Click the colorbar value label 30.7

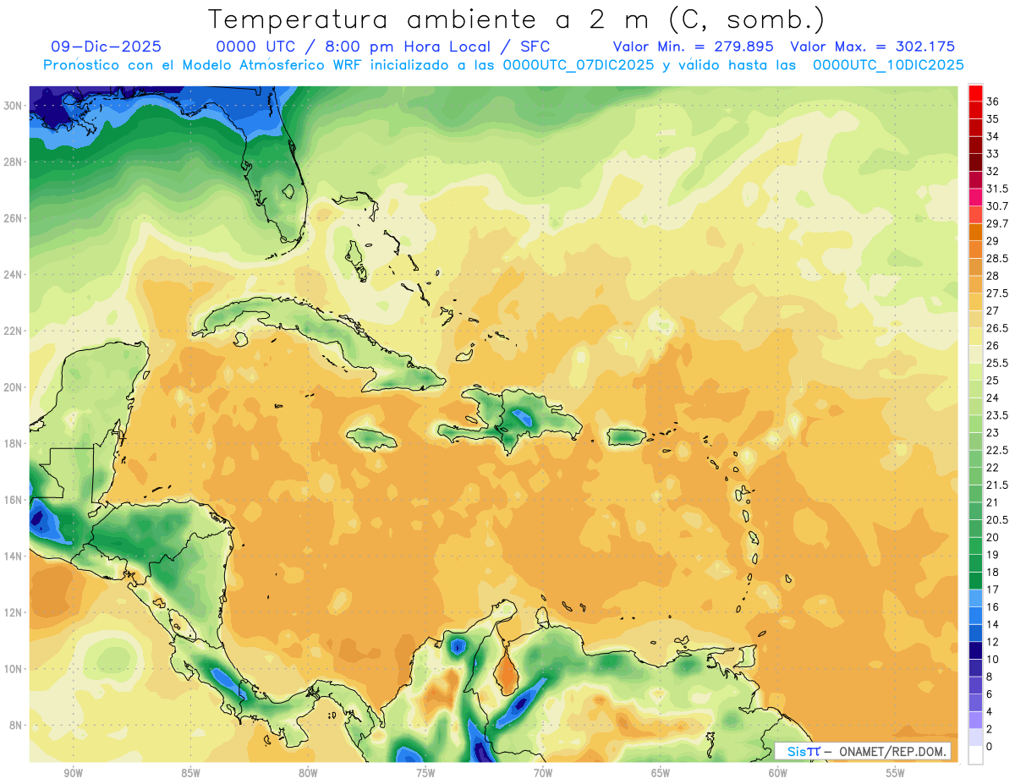coord(997,206)
